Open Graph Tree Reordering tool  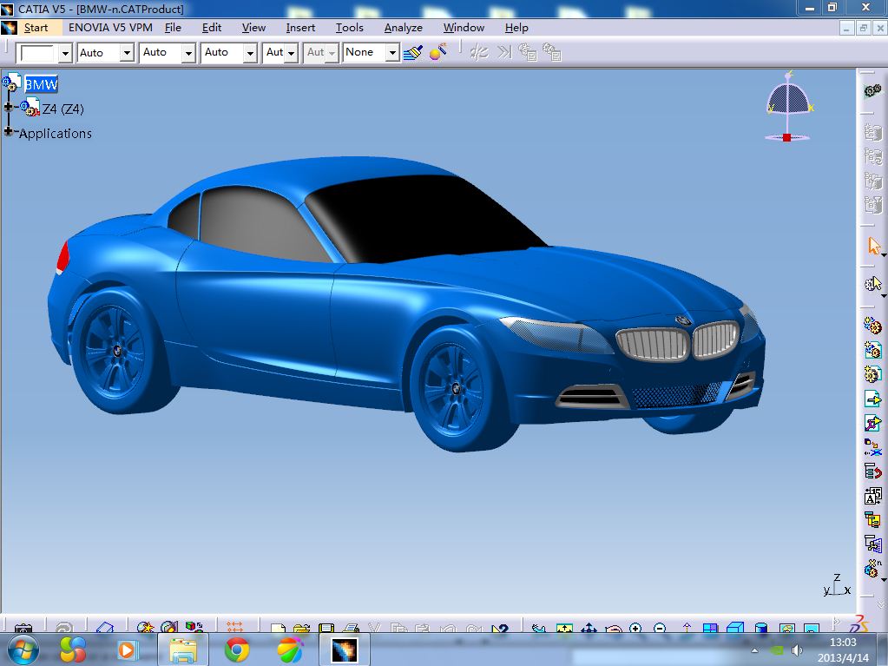pos(872,471)
